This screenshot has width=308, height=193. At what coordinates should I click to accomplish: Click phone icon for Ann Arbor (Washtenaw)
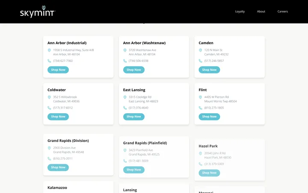(125, 61)
